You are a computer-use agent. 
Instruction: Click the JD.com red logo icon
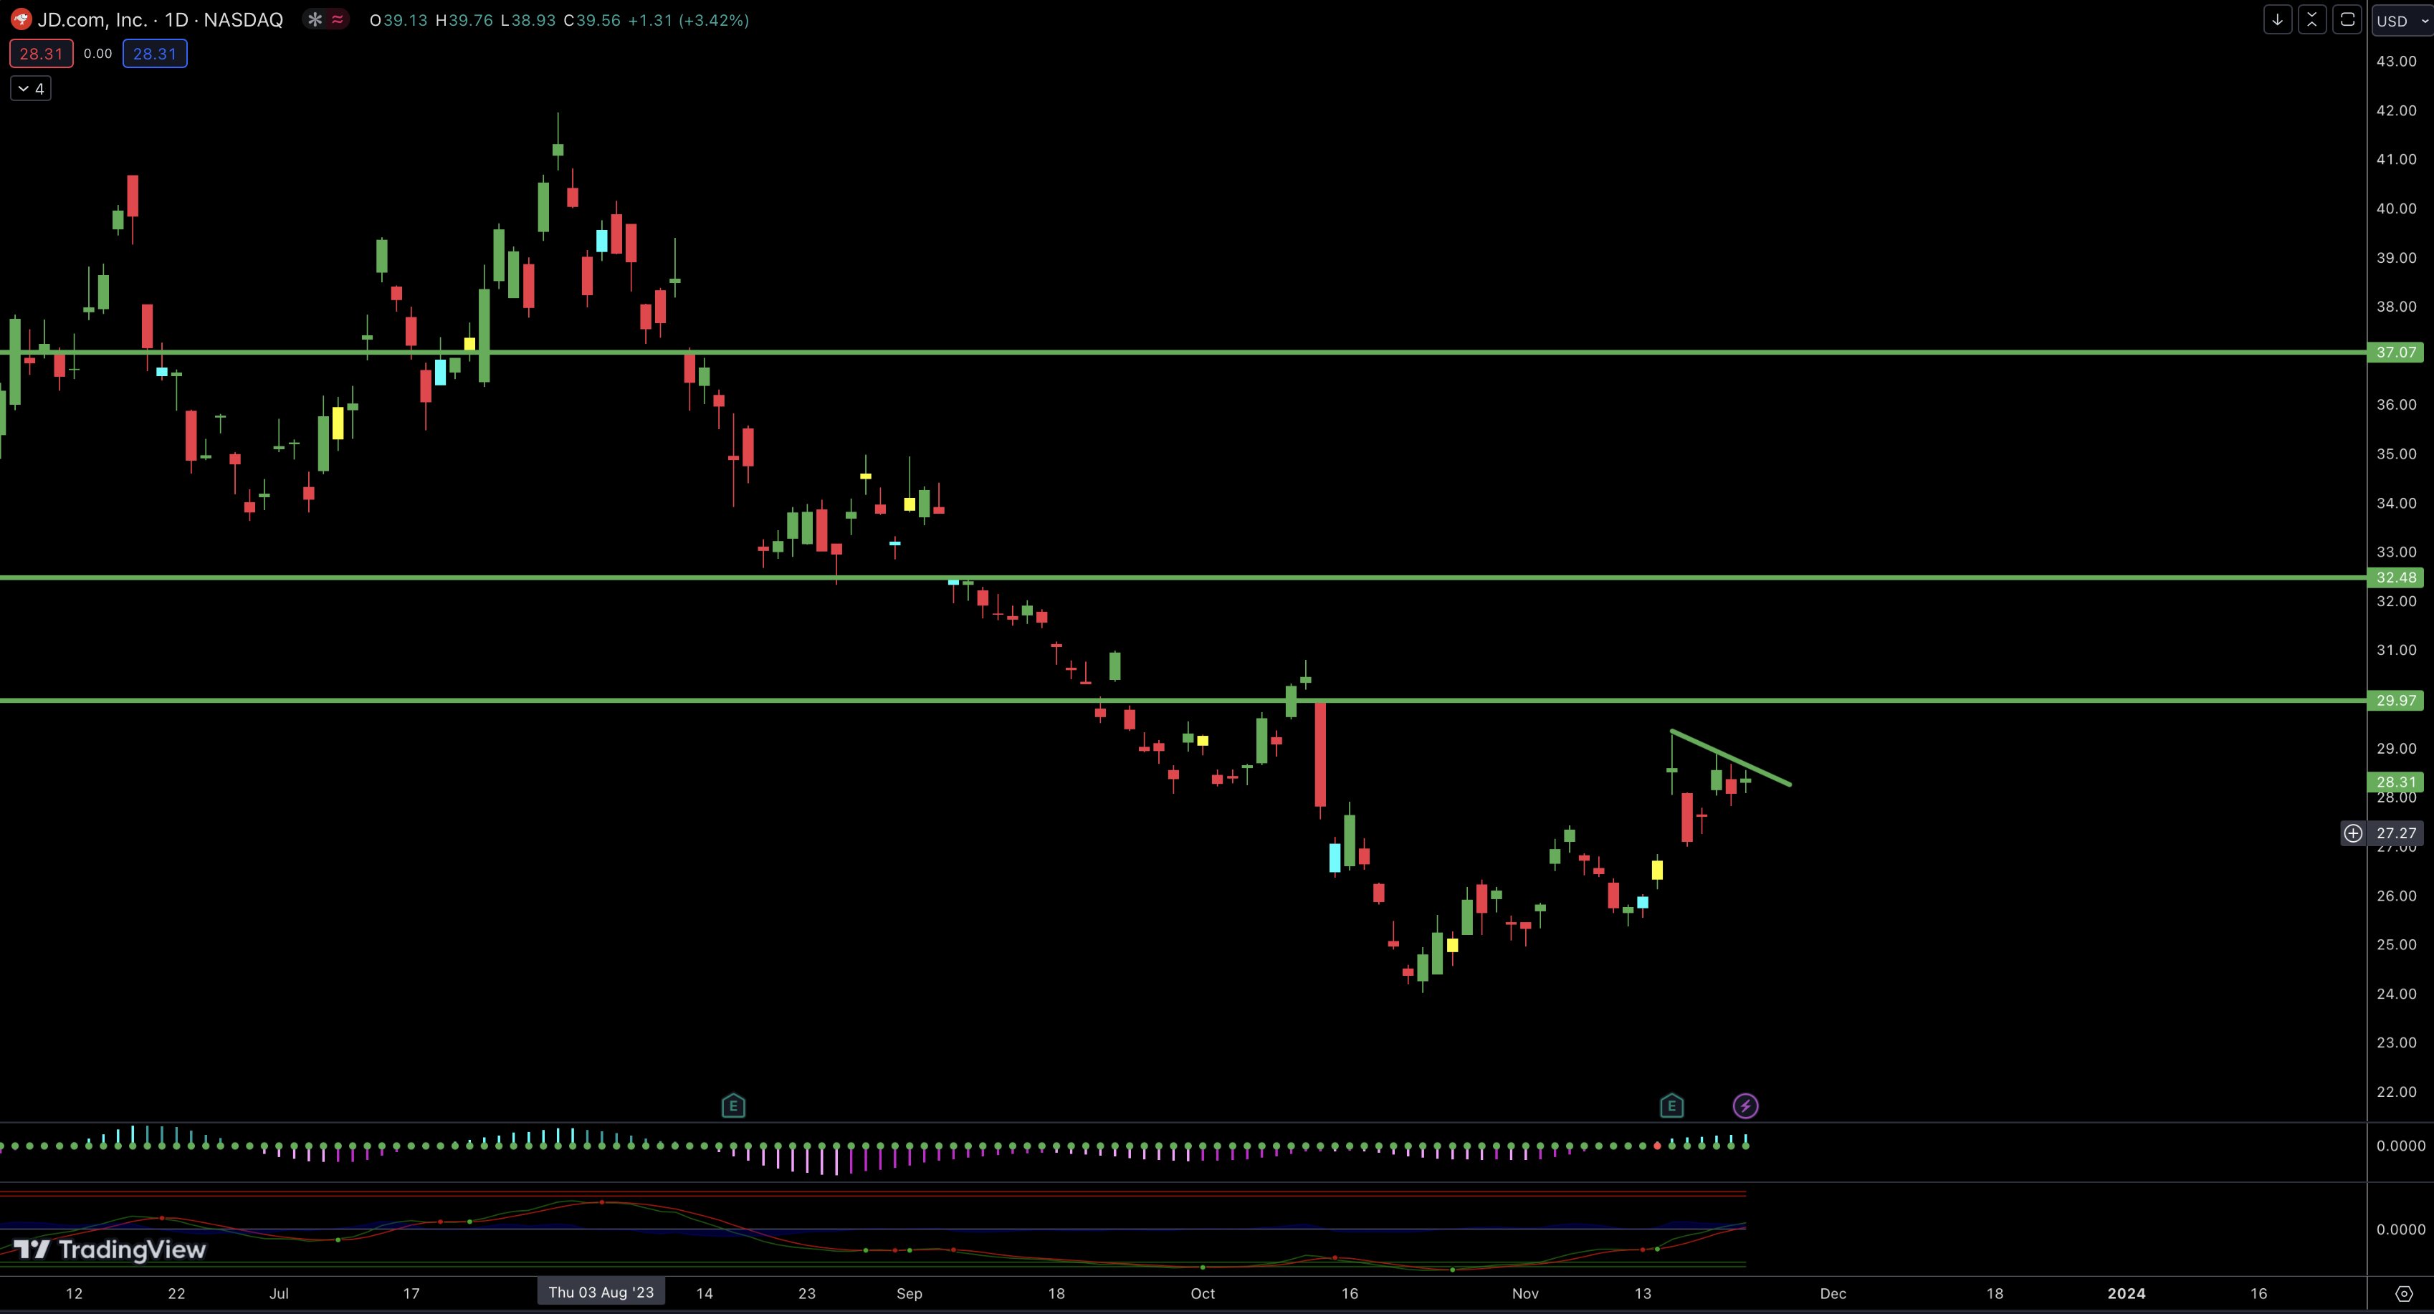click(x=20, y=20)
